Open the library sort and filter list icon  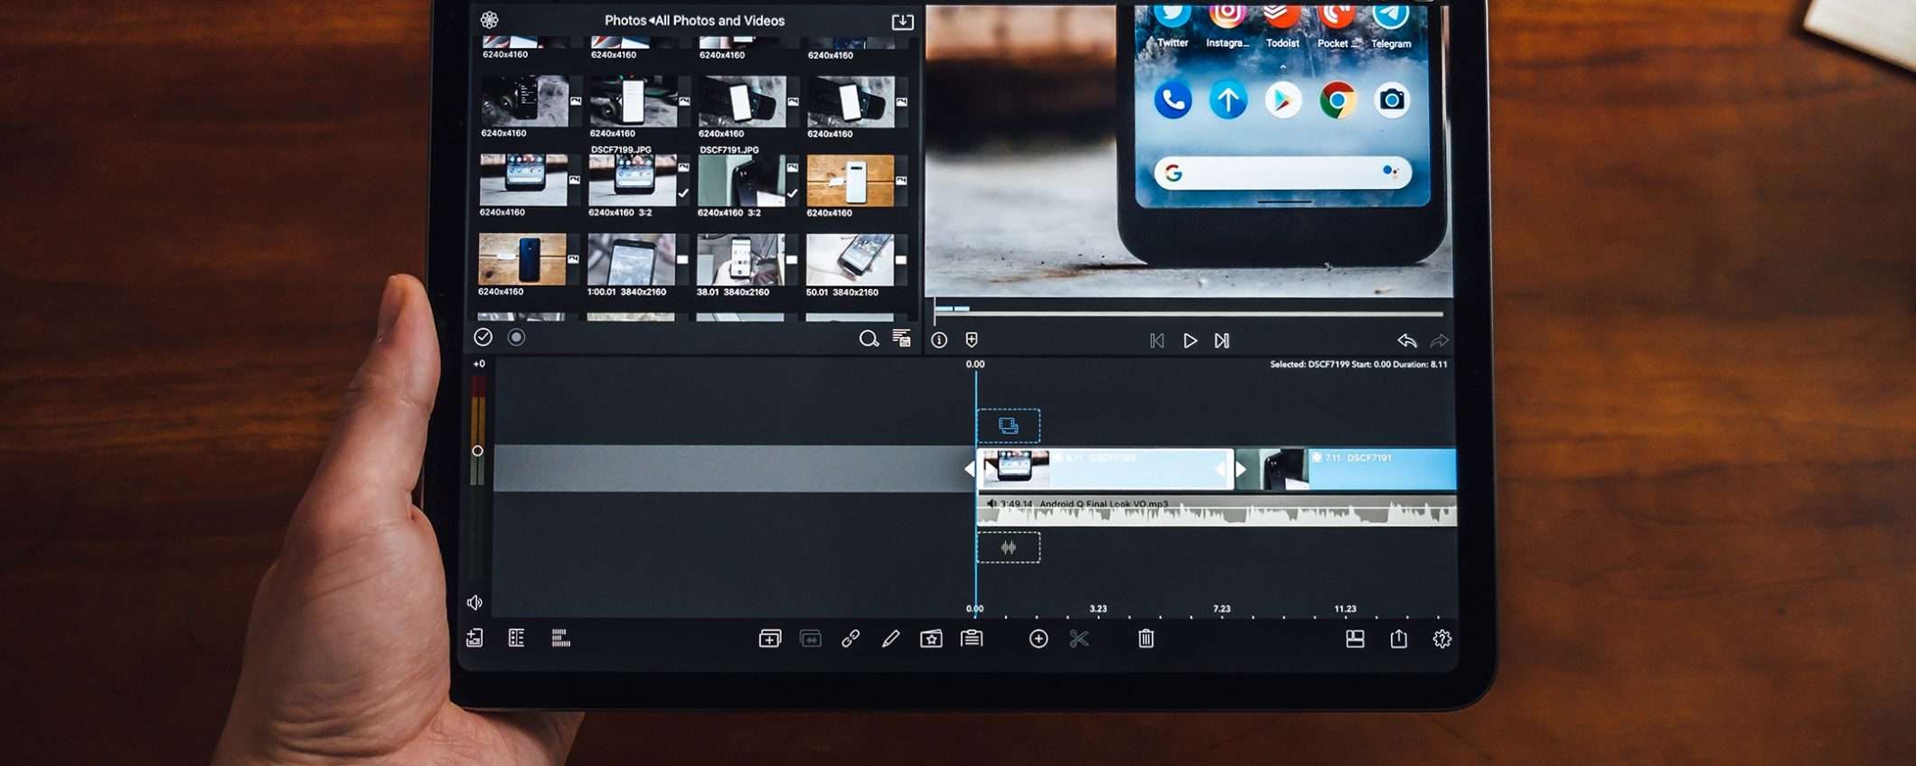901,339
